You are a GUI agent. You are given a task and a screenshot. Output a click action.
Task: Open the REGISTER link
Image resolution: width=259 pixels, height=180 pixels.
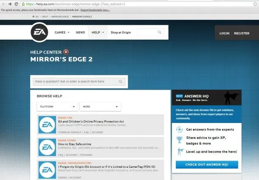[x=242, y=33]
